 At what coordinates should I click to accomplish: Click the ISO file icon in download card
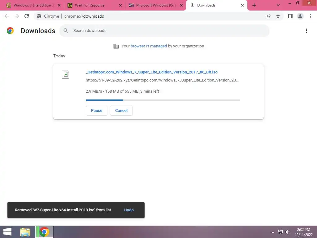pyautogui.click(x=66, y=74)
